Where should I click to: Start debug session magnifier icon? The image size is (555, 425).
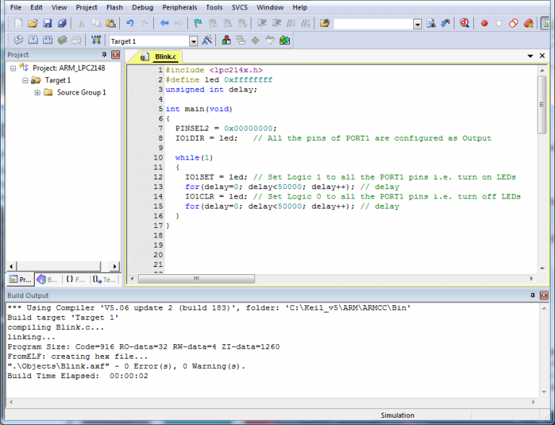tap(465, 23)
